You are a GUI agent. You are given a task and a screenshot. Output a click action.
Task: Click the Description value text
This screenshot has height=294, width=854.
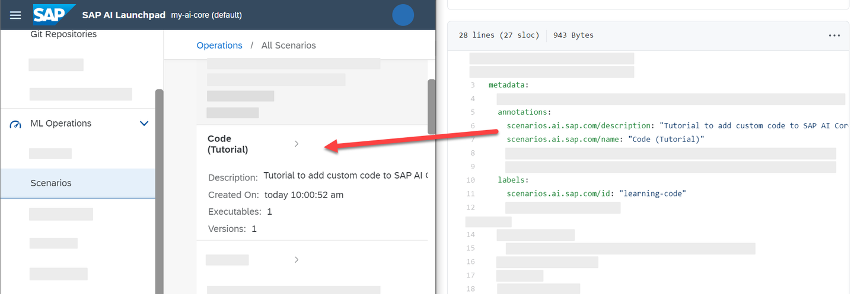346,176
